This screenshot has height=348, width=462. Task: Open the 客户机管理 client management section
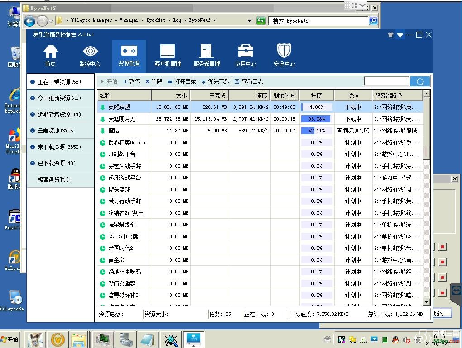168,56
